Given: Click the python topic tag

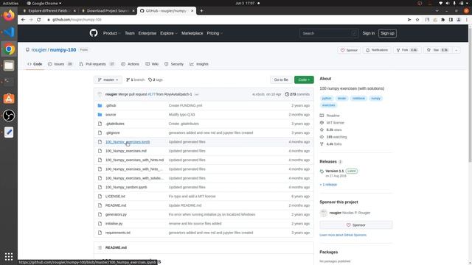Looking at the screenshot, I should pos(327,98).
